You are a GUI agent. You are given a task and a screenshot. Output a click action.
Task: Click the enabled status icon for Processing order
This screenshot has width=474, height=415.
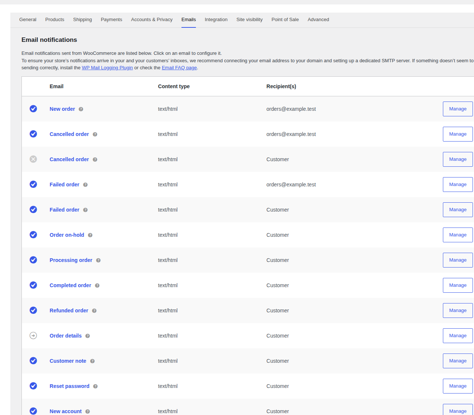33,260
